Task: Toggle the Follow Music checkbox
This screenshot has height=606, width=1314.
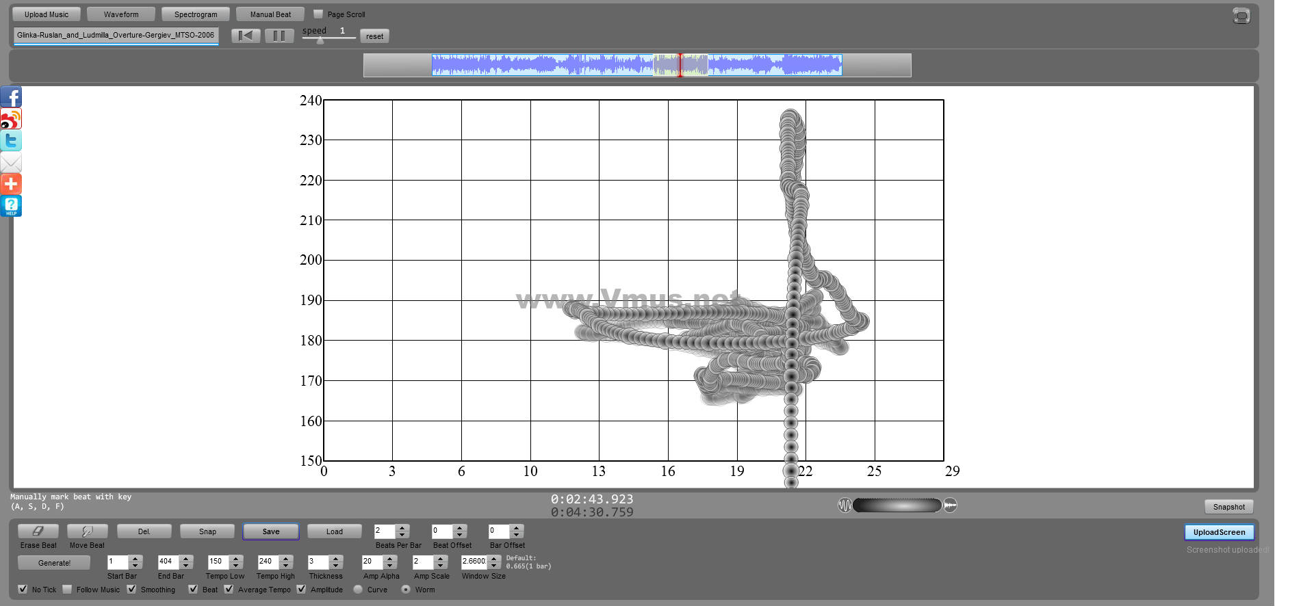Action: click(x=67, y=589)
